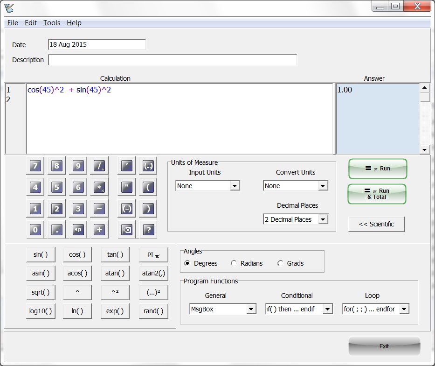Image resolution: width=435 pixels, height=366 pixels.
Task: Click the backspace delete keypad button
Action: coord(127,230)
